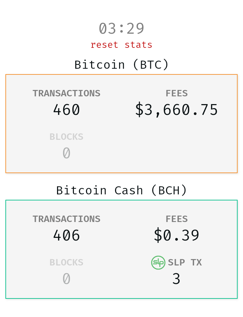Click BLOCKS label in BCH panel
243x317 pixels.
click(x=66, y=262)
